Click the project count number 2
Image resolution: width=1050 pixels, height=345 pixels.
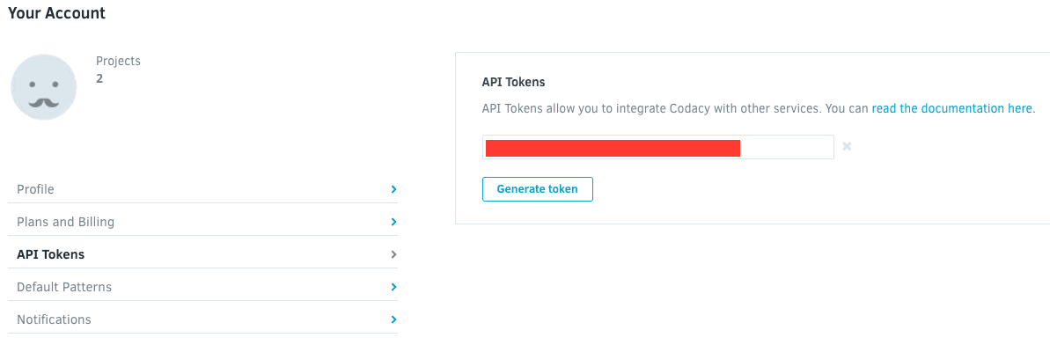point(99,78)
